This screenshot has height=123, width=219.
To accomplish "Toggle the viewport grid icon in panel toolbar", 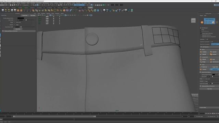I will click(51, 15).
